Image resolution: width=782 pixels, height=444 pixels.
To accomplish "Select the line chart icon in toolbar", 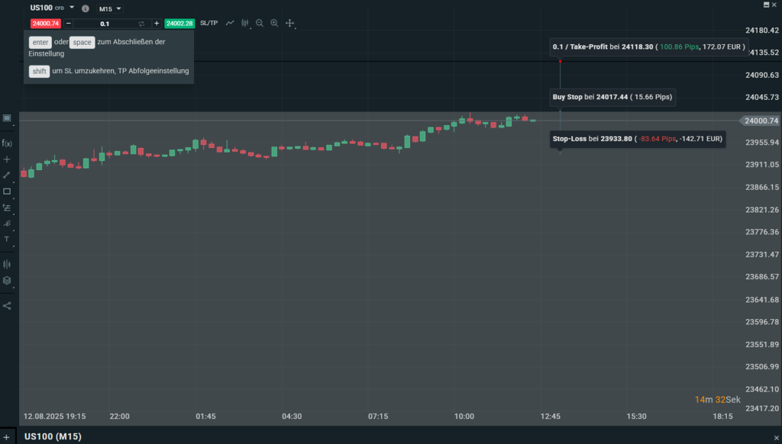I will [230, 23].
